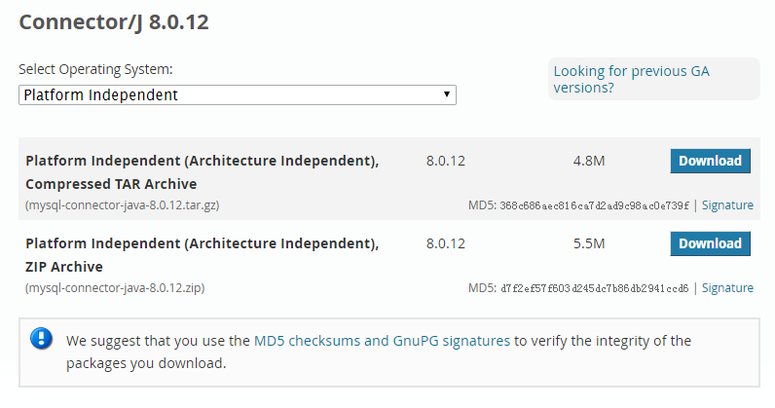775x408 pixels.
Task: Click the 4.8M file size
Action: tap(589, 161)
